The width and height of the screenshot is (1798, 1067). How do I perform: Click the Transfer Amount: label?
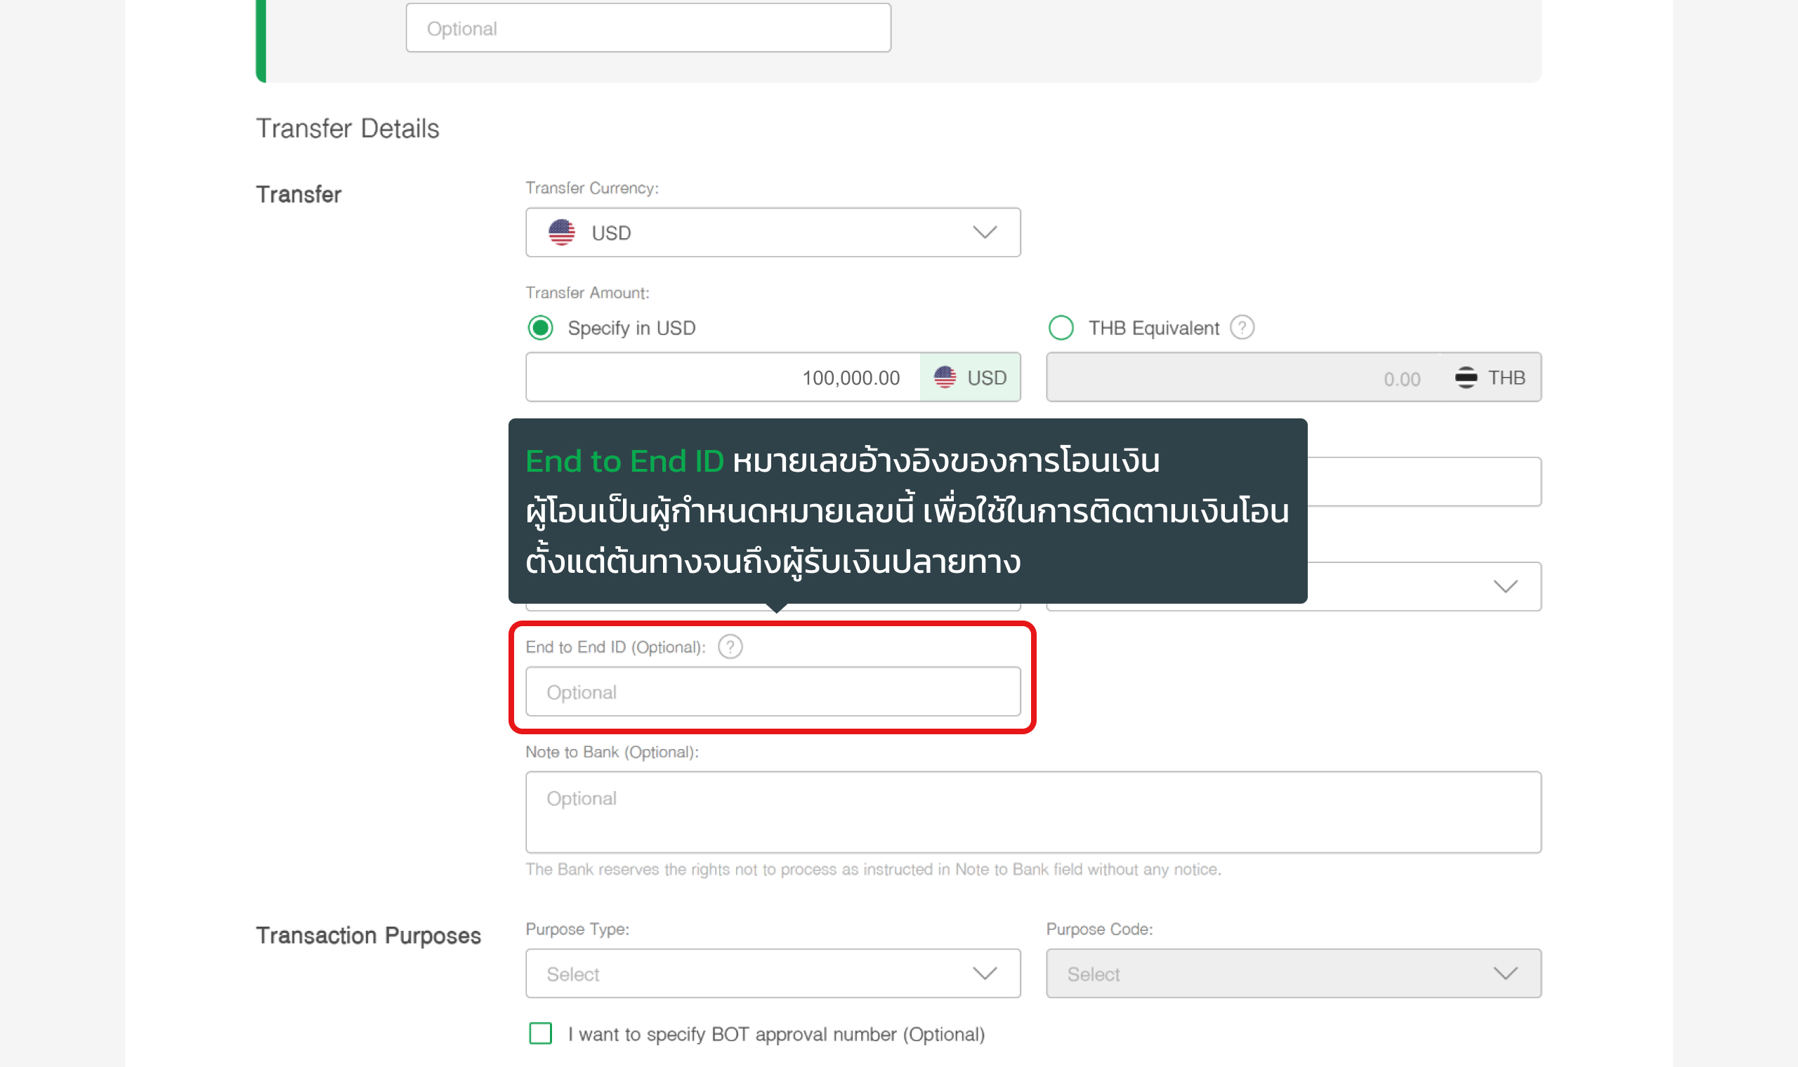click(587, 293)
